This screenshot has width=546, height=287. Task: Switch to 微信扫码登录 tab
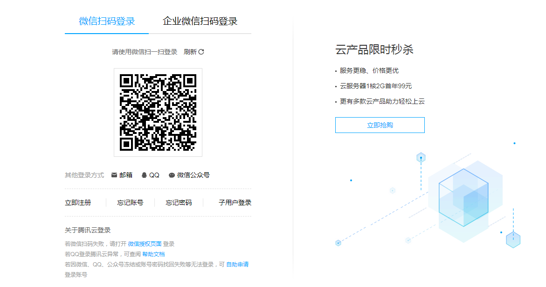(x=107, y=21)
